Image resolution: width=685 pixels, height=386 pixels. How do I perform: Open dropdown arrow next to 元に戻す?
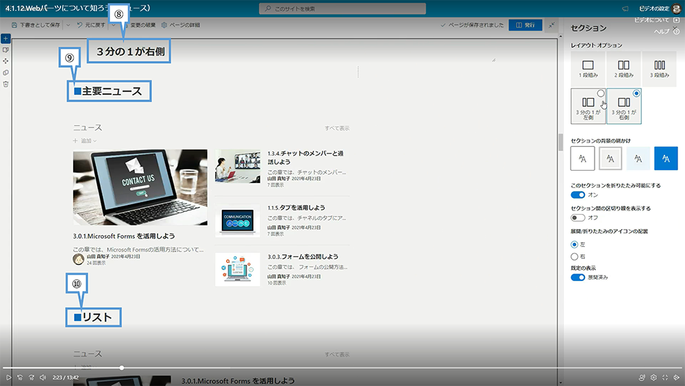pyautogui.click(x=113, y=25)
